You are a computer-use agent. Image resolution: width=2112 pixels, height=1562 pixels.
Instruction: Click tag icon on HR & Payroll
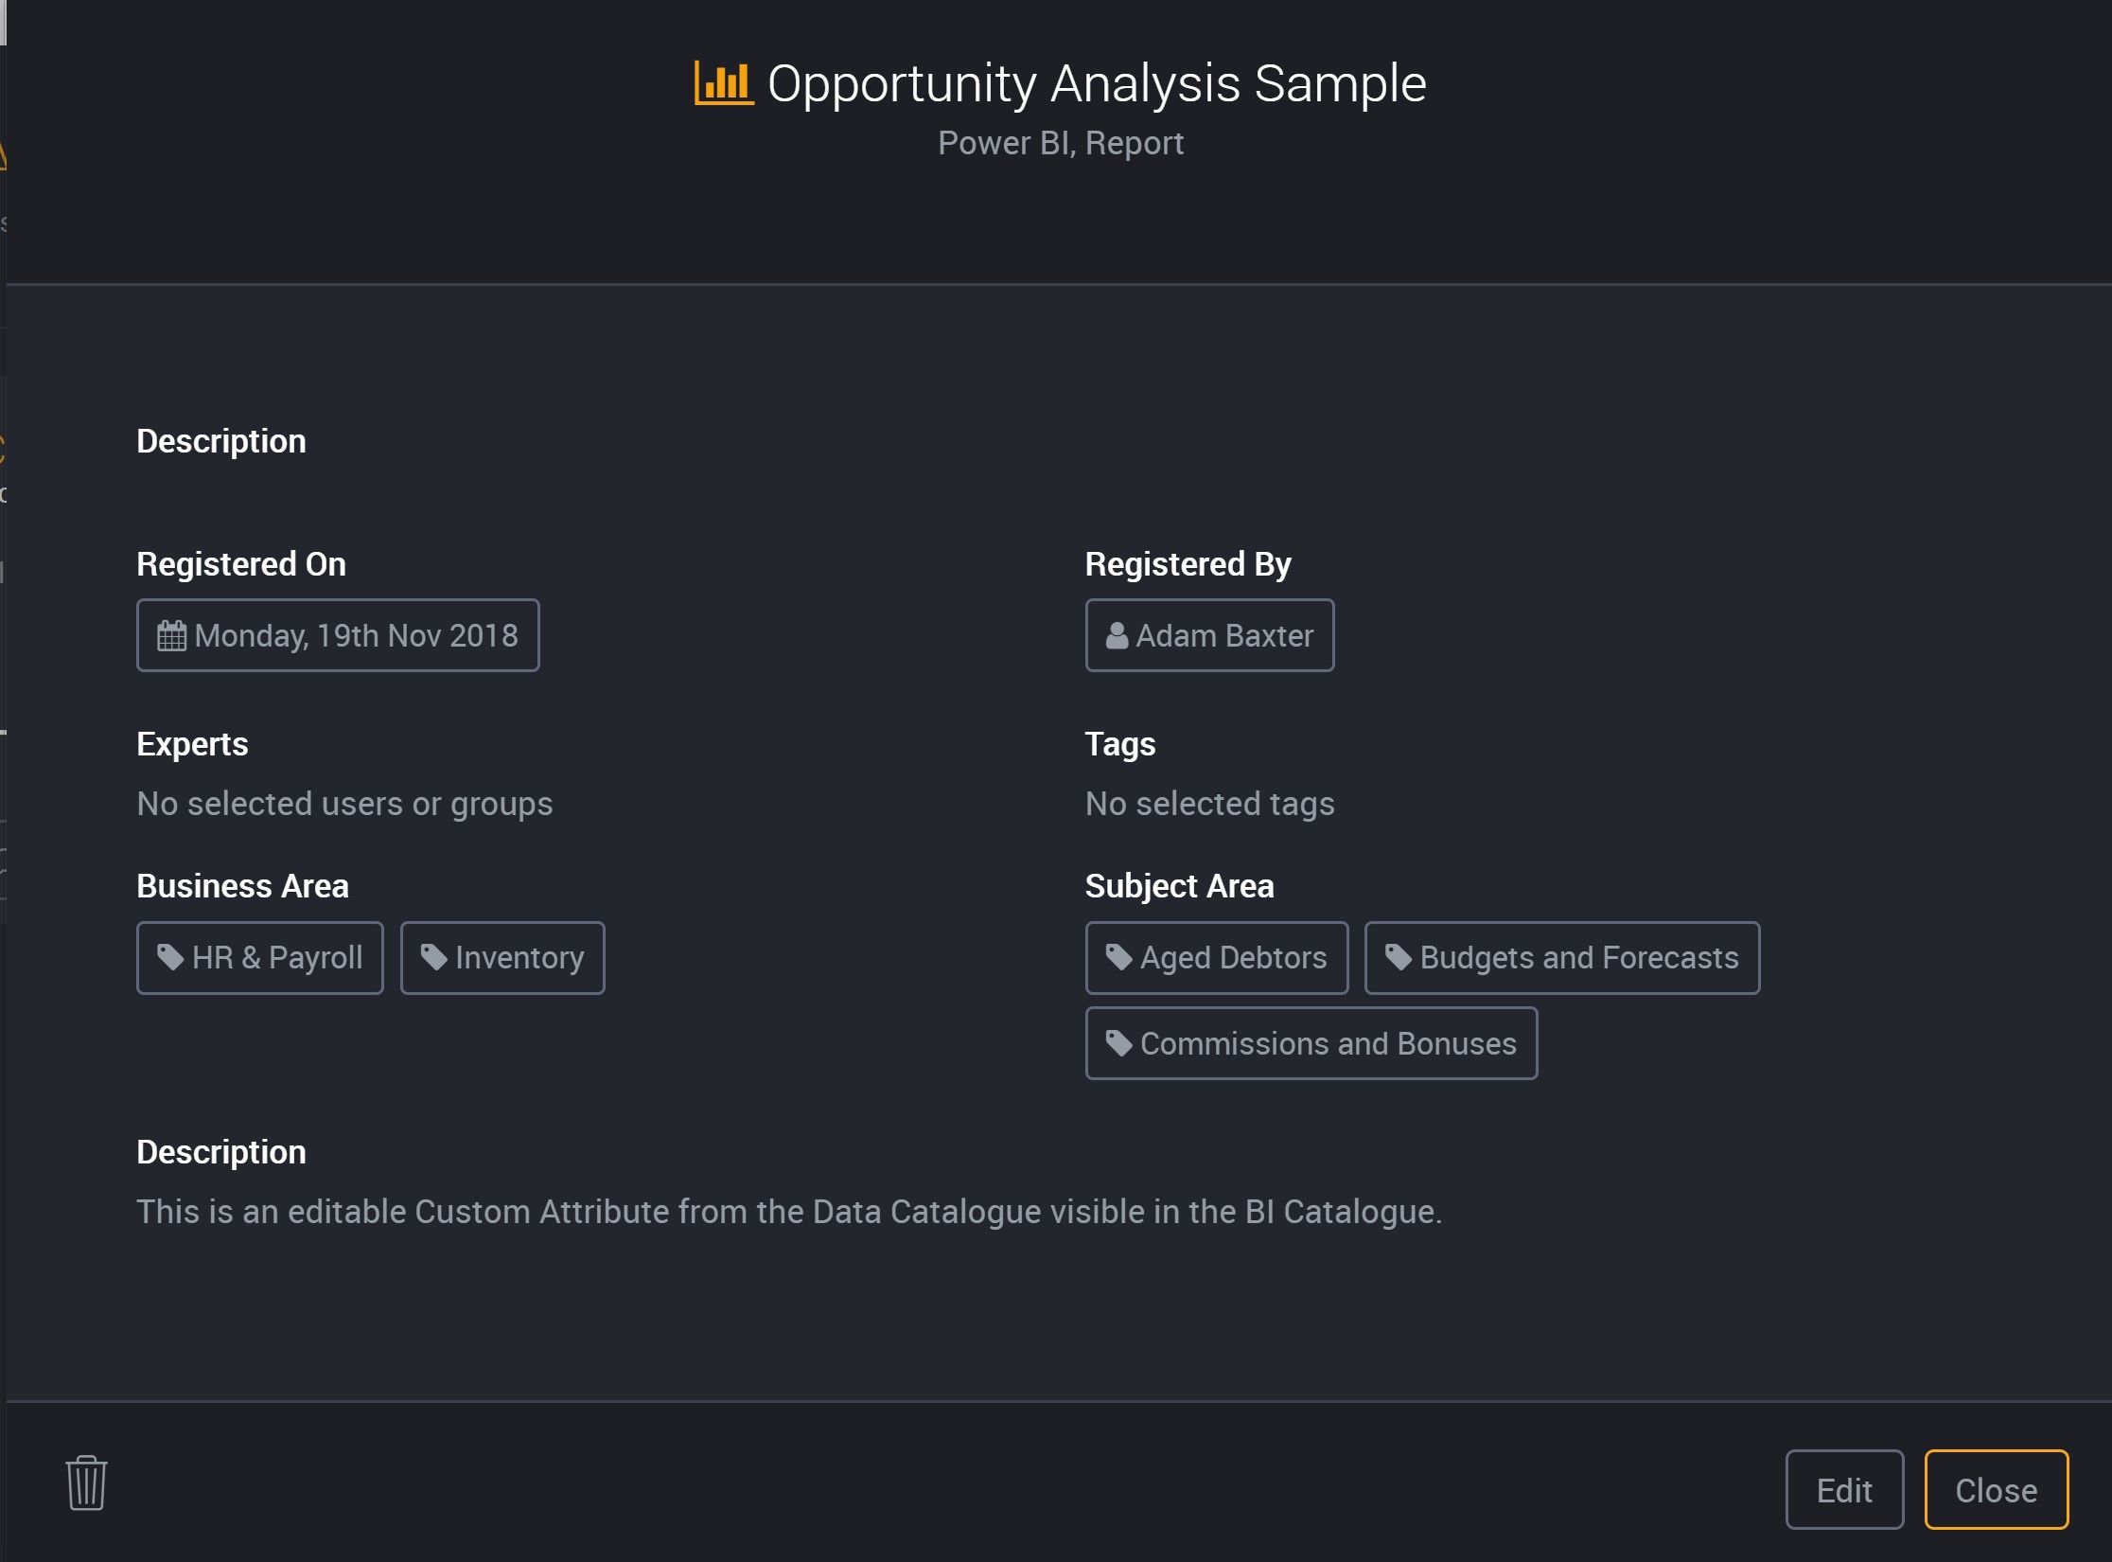coord(170,957)
